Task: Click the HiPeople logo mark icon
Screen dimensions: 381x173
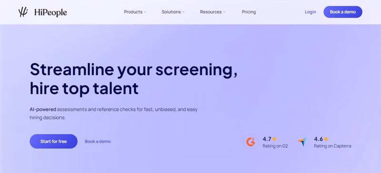Action: click(23, 12)
